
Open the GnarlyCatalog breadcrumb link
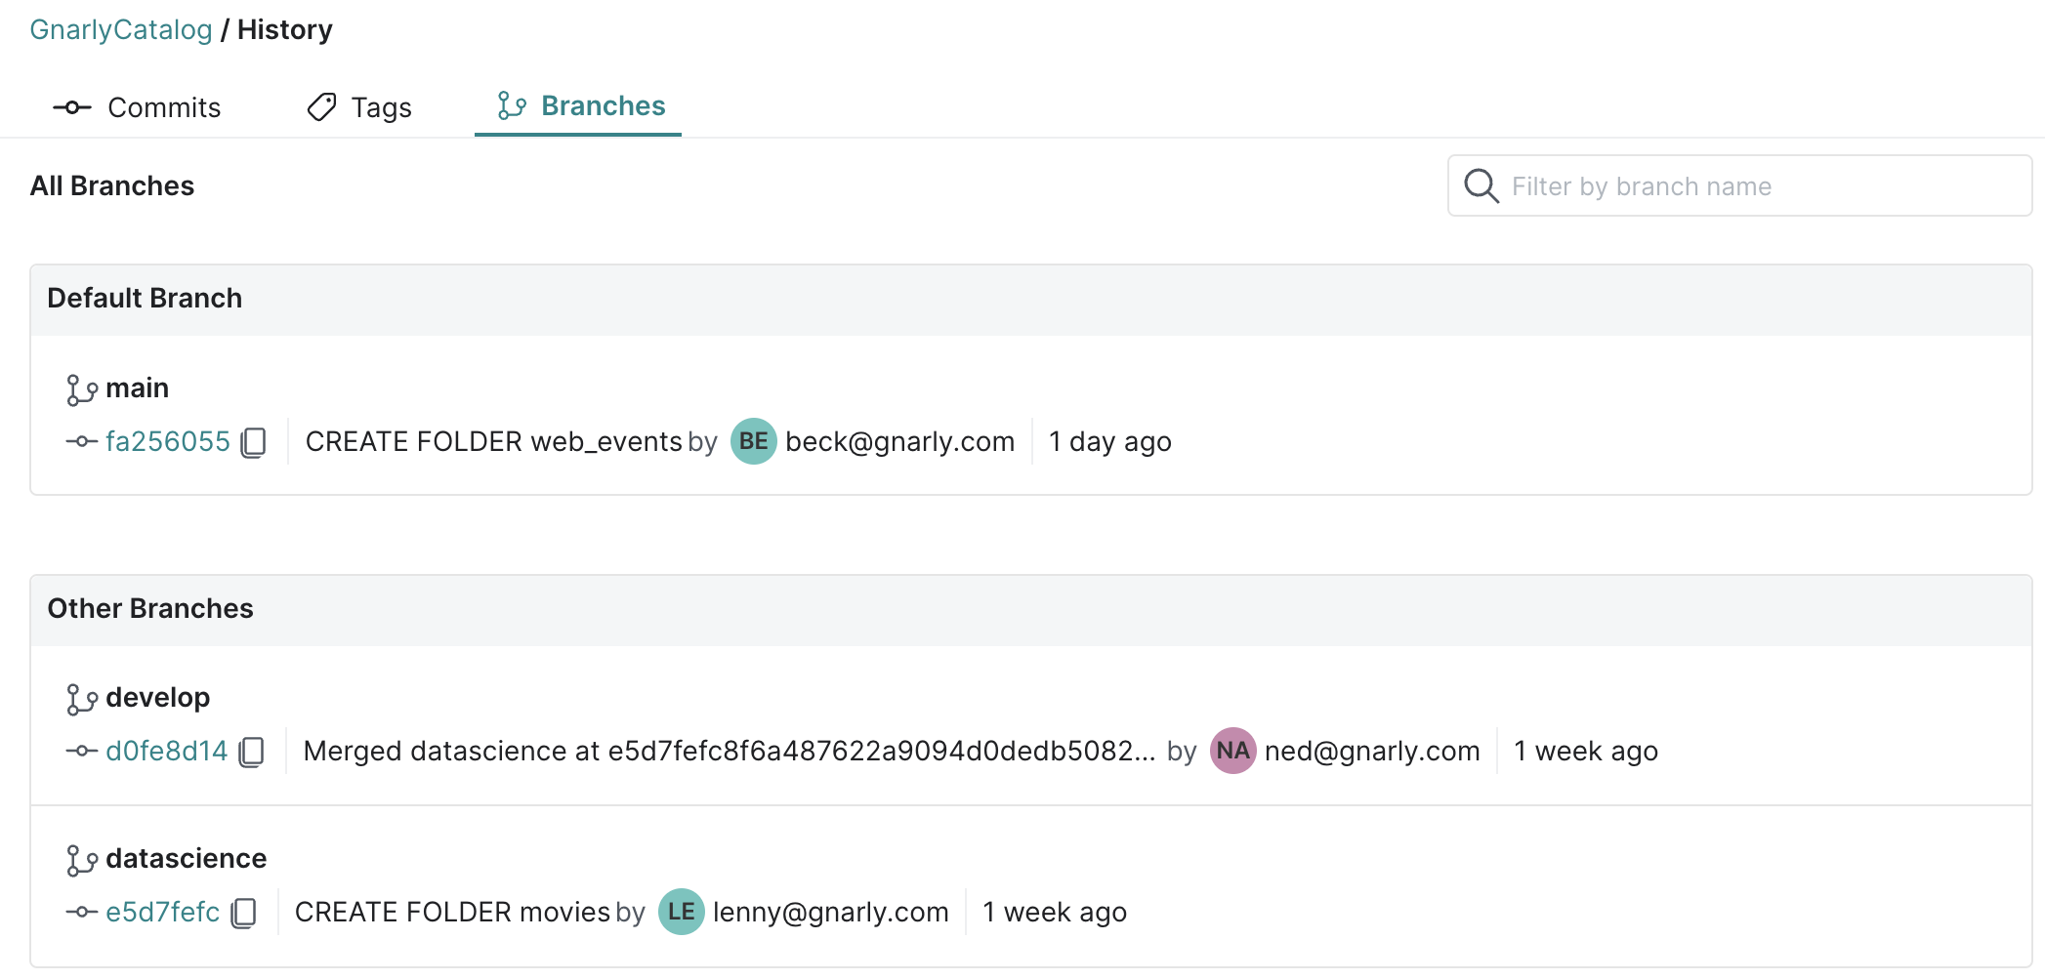[121, 29]
